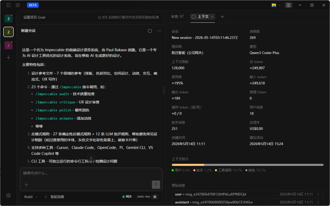330x206 pixels.
Task: Select the 上下文 tab
Action: pyautogui.click(x=203, y=17)
